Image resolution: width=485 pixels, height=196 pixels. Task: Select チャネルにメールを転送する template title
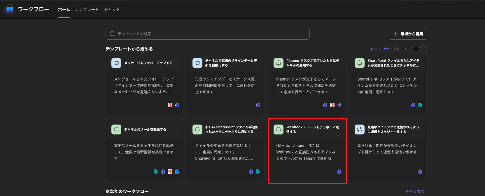click(145, 129)
